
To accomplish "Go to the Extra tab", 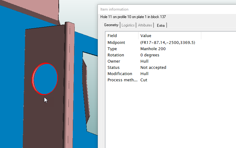I will (161, 25).
